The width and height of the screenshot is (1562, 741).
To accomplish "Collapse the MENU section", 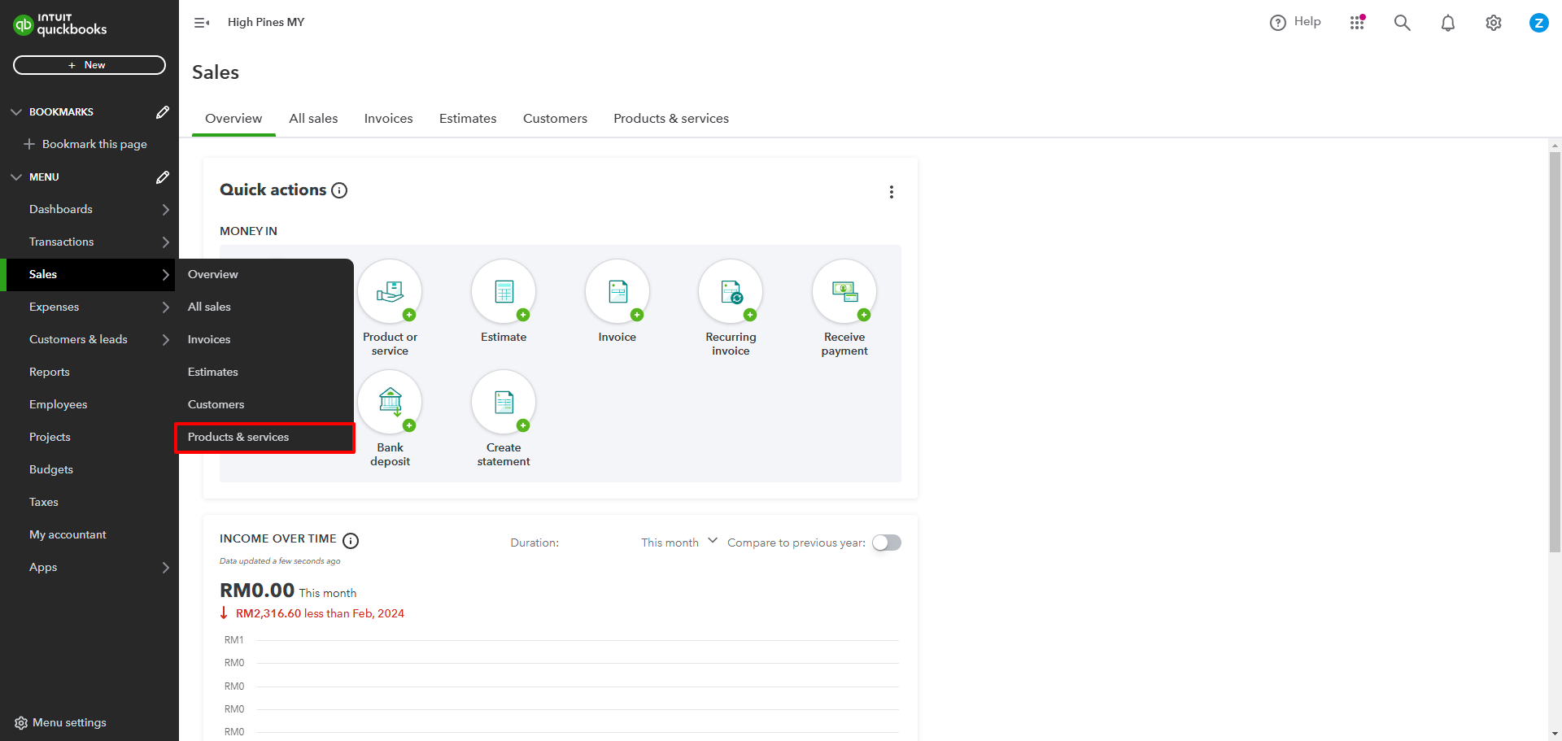I will pos(16,177).
